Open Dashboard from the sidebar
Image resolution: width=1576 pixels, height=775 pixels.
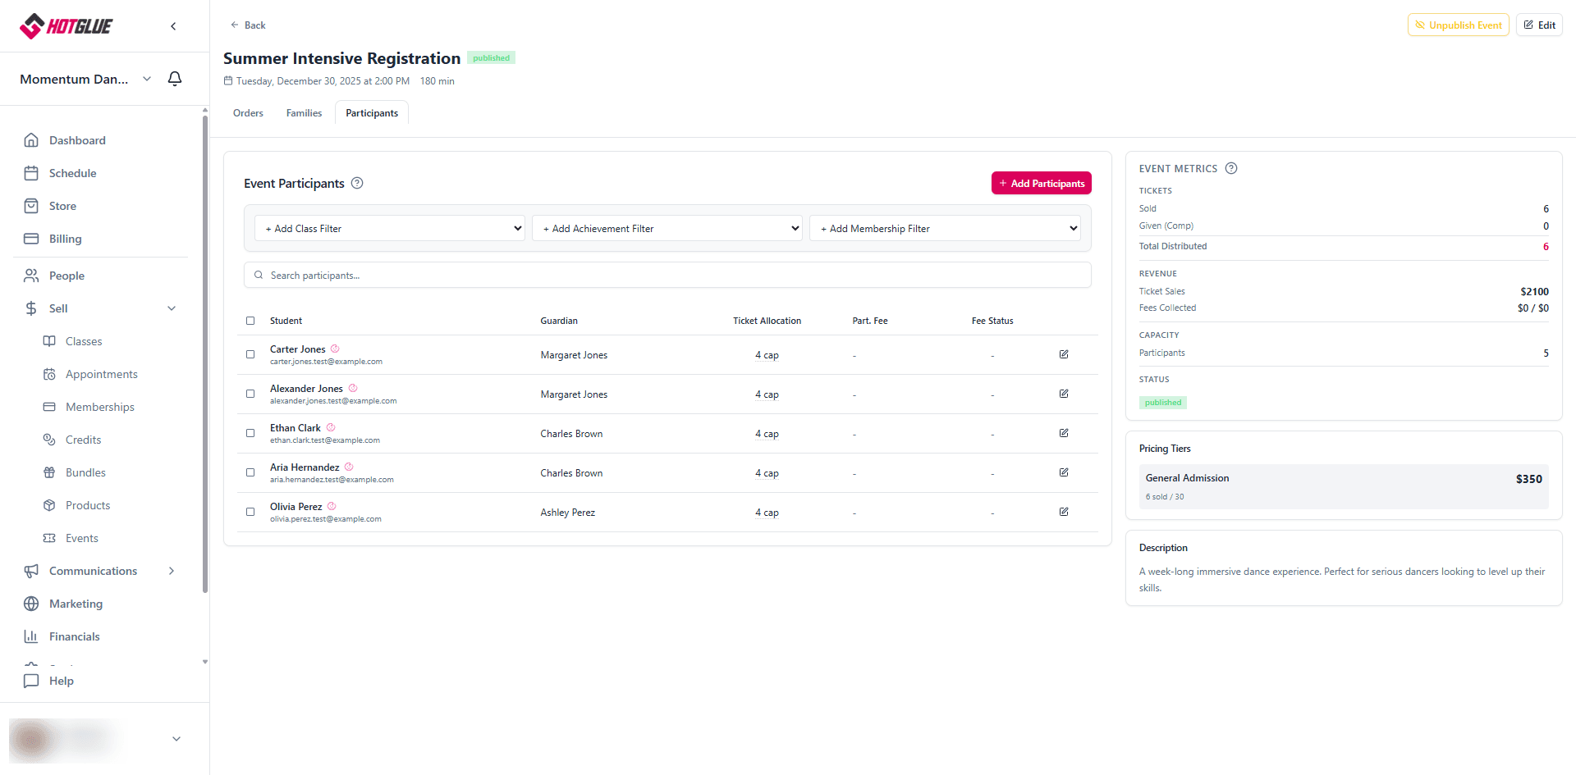(x=77, y=140)
